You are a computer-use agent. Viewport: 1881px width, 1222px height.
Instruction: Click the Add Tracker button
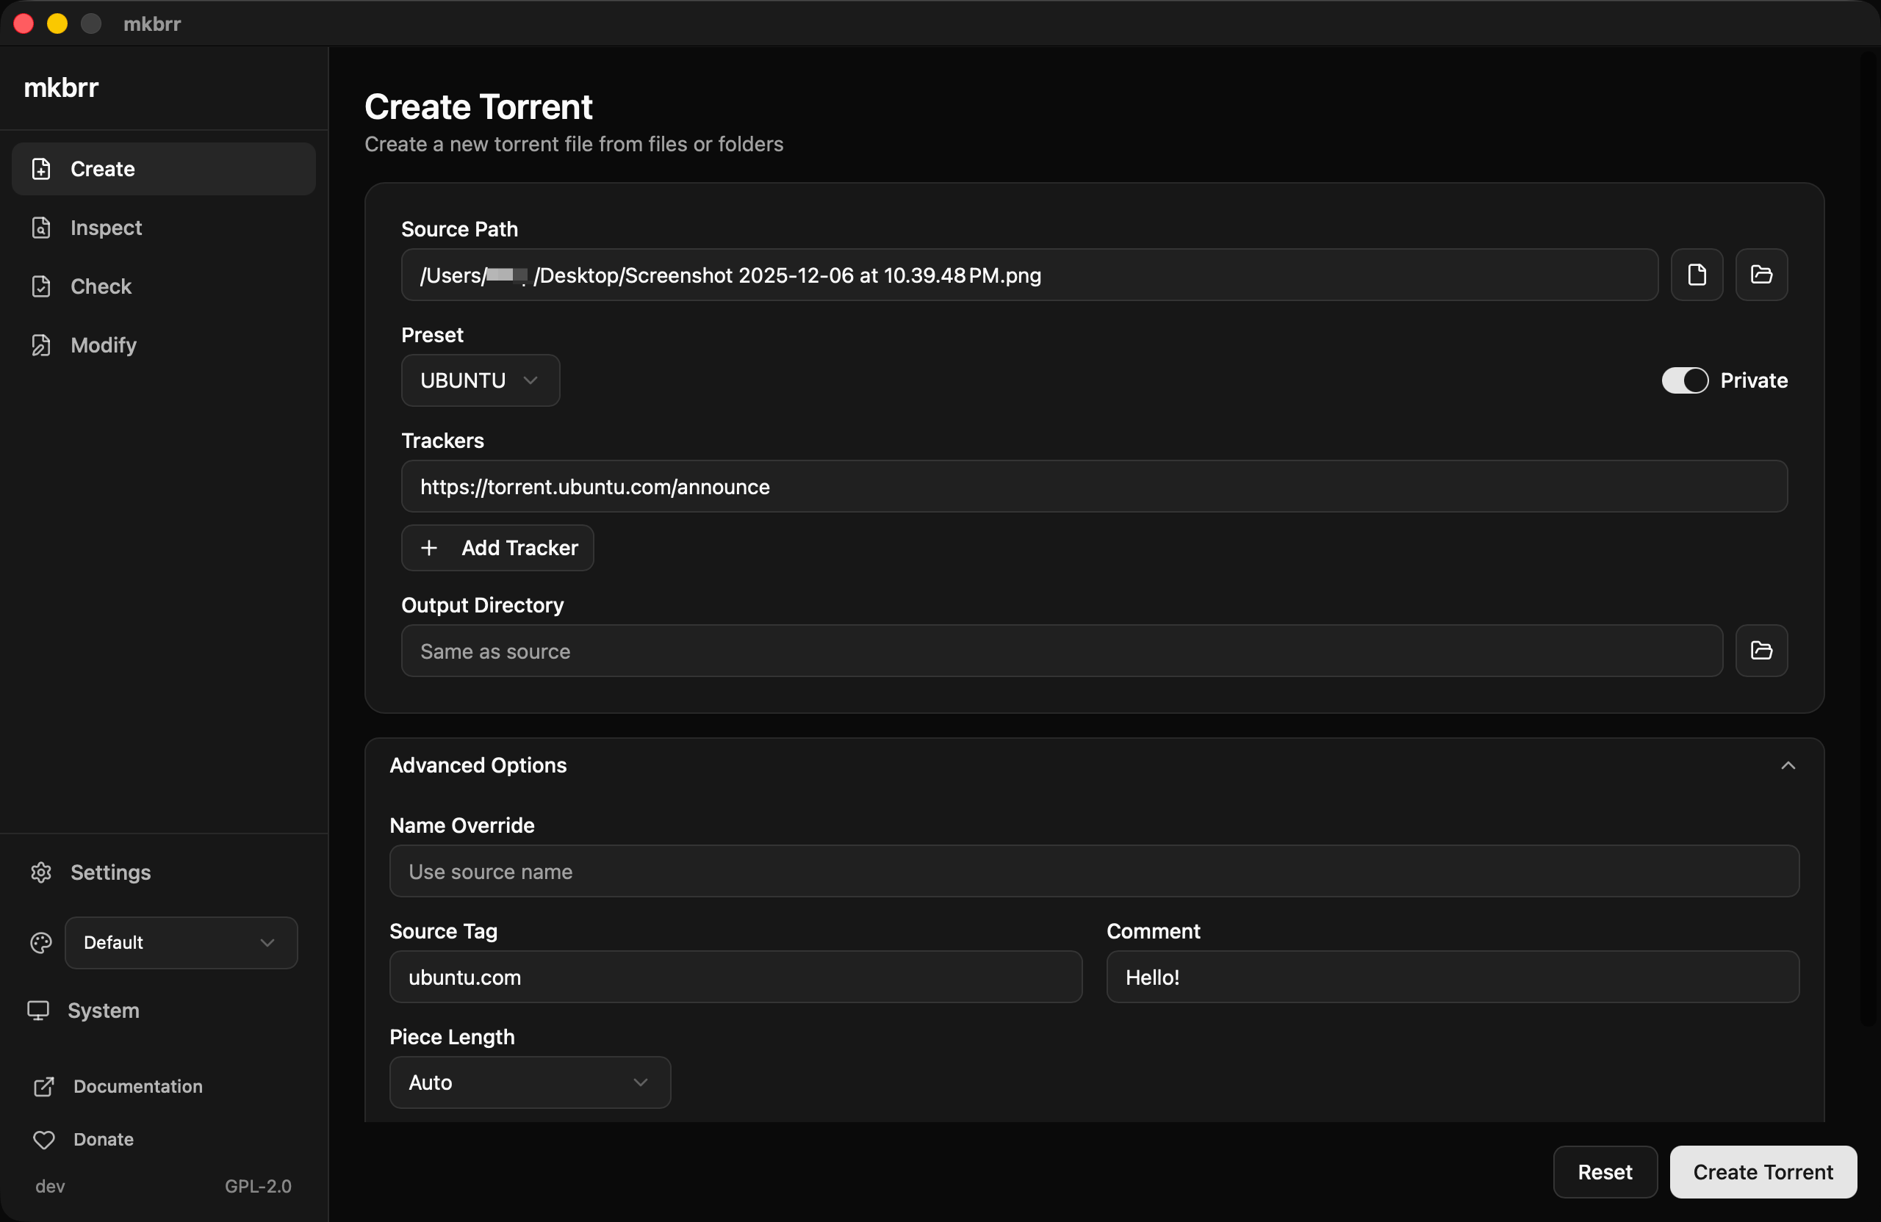coord(497,547)
